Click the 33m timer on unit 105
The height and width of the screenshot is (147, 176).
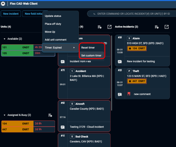(x=37, y=53)
